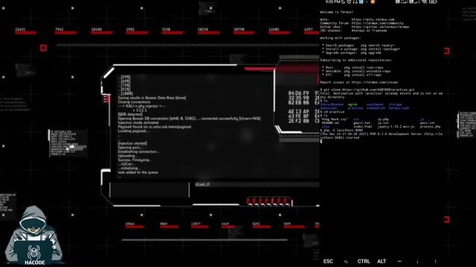This screenshot has height=267, width=476.
Task: Tap the CTRL extra key
Action: pos(364,261)
